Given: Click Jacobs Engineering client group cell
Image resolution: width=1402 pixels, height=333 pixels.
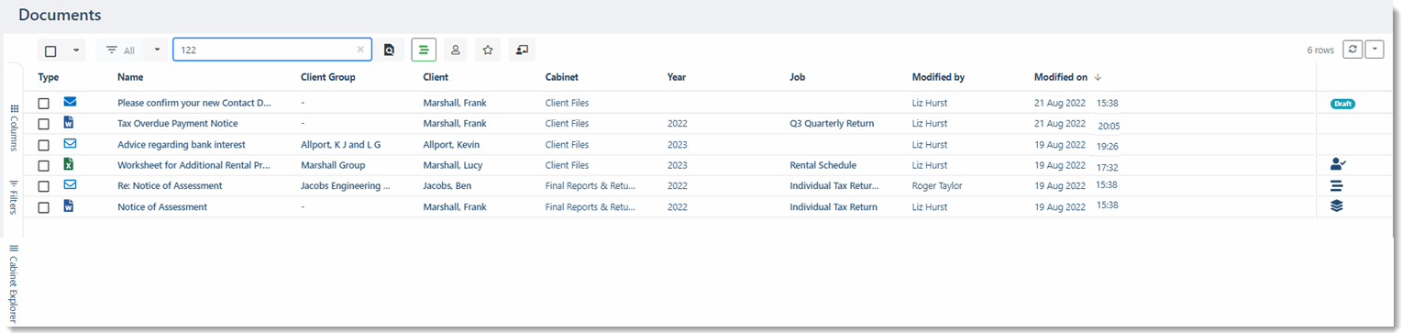Looking at the screenshot, I should (x=346, y=186).
